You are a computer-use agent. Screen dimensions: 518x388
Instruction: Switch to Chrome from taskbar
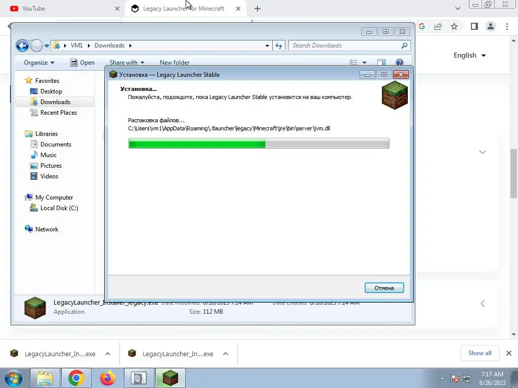[x=76, y=378]
